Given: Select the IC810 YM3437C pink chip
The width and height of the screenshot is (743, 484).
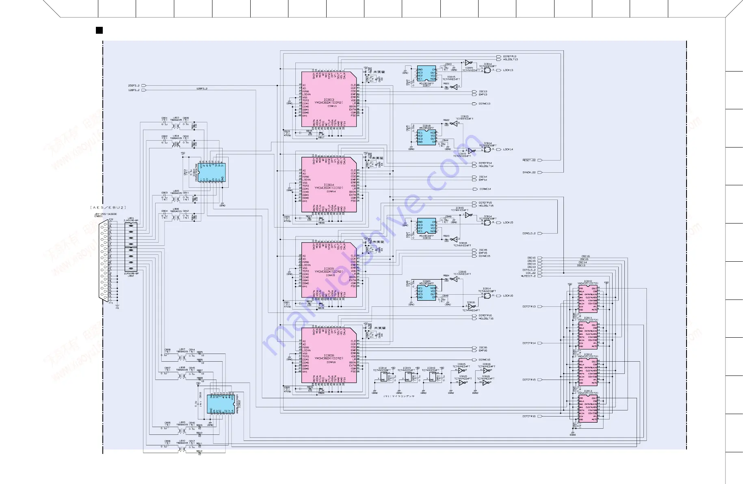Looking at the screenshot, I should 588,299.
